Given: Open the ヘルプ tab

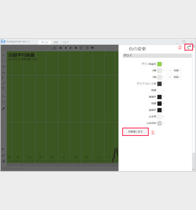Looking at the screenshot, I should (x=65, y=42).
